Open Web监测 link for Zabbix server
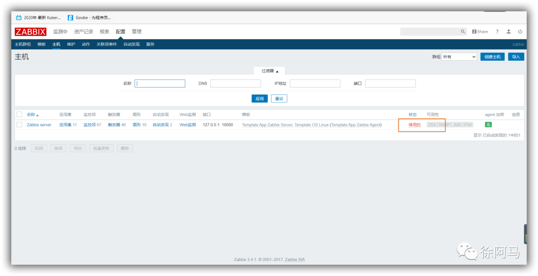538x276 pixels. pyautogui.click(x=188, y=125)
